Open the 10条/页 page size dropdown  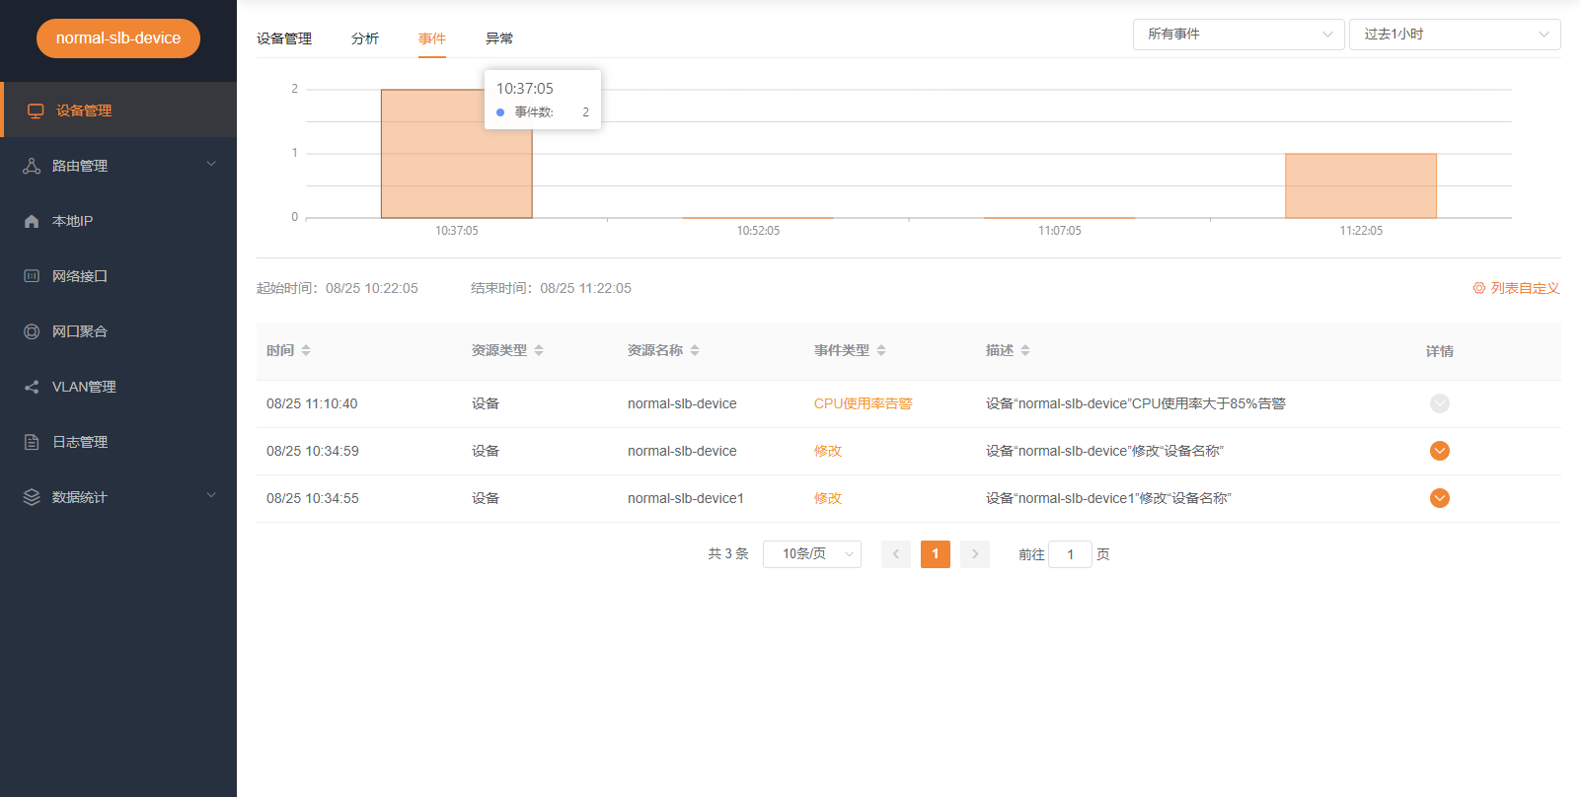coord(811,554)
